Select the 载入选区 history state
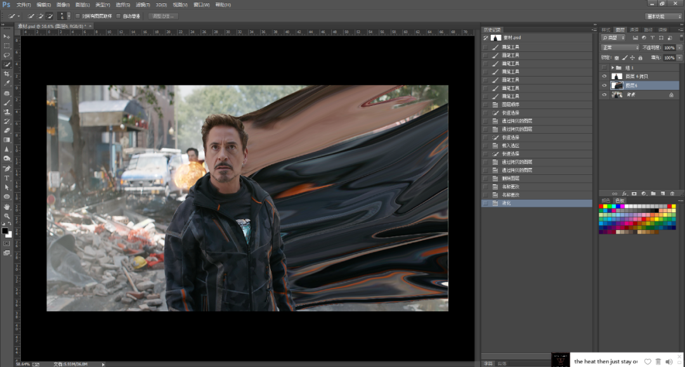 coord(537,146)
